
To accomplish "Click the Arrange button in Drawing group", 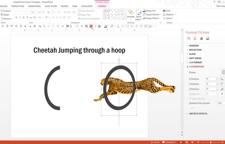I will coord(131,14).
